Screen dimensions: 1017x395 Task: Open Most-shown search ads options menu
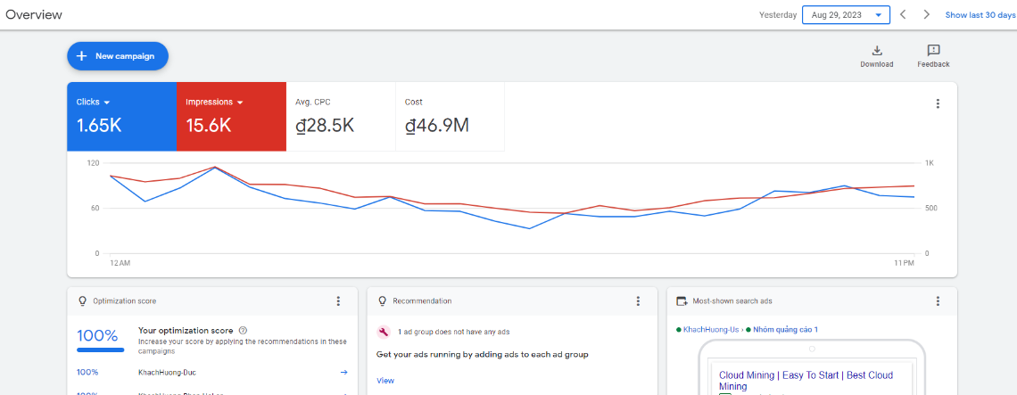[x=938, y=301]
